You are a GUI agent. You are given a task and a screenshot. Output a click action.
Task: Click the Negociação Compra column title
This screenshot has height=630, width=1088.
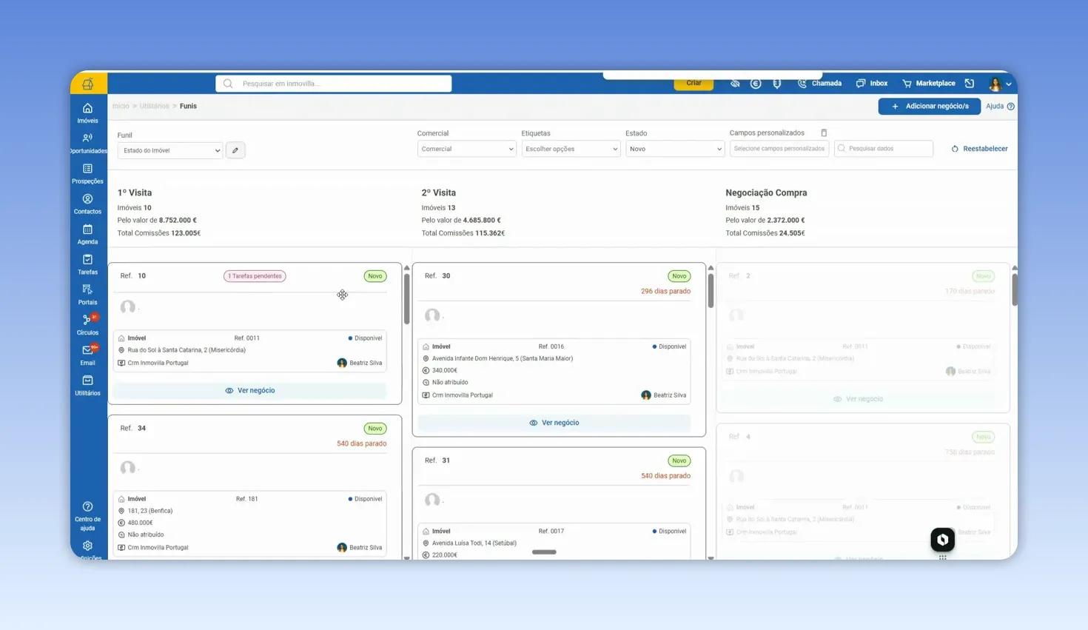tap(766, 192)
